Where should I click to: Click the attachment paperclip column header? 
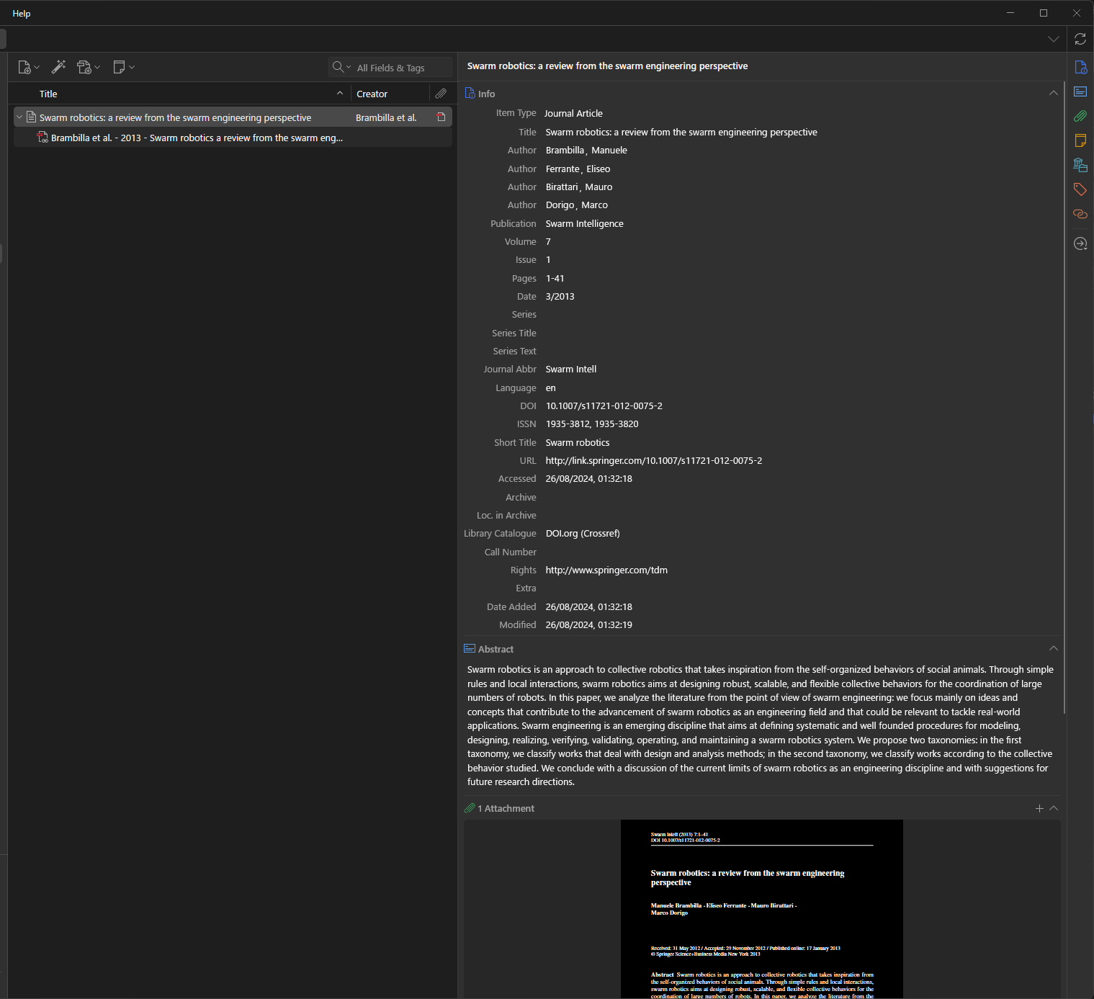[441, 94]
